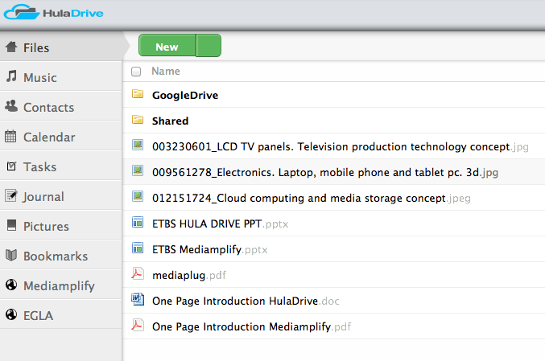Click the mediaplug PDF file icon
This screenshot has height=361, width=545.
click(x=137, y=275)
